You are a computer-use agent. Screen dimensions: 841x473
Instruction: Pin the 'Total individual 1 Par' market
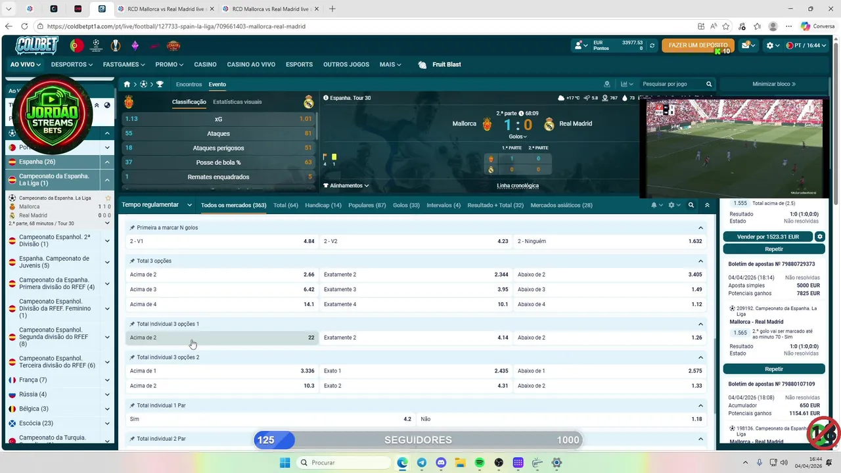click(132, 405)
